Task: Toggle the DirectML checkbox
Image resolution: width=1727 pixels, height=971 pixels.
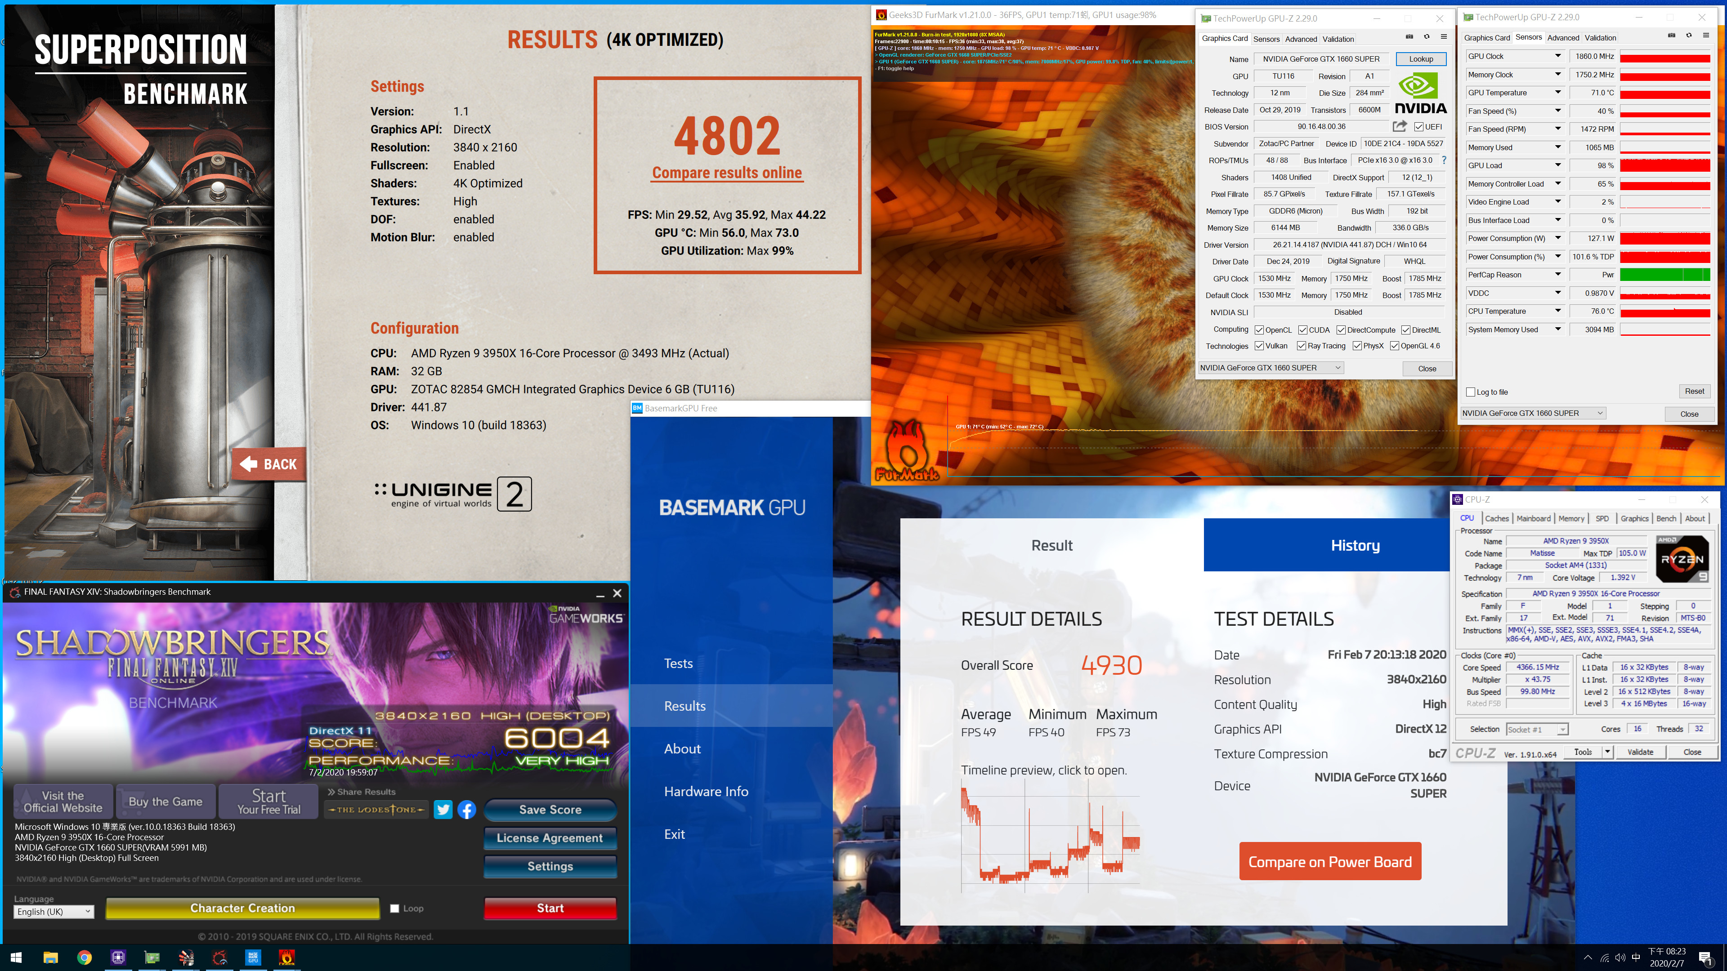Action: (x=1406, y=330)
